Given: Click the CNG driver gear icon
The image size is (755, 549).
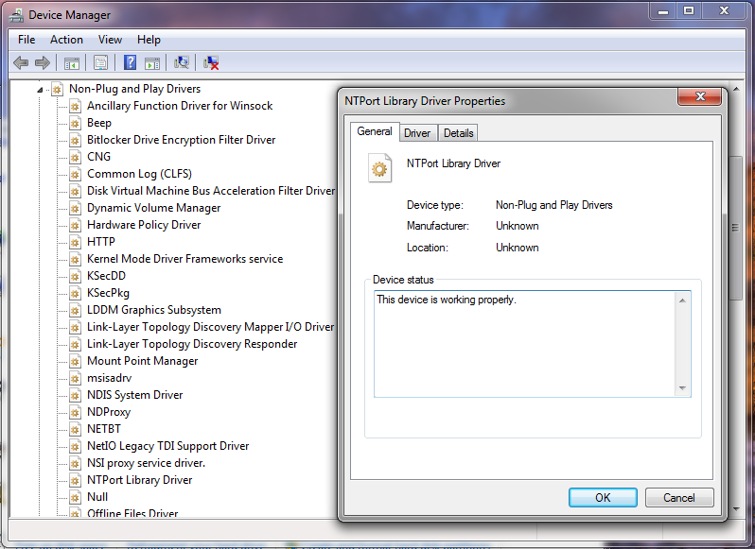Looking at the screenshot, I should pos(75,157).
